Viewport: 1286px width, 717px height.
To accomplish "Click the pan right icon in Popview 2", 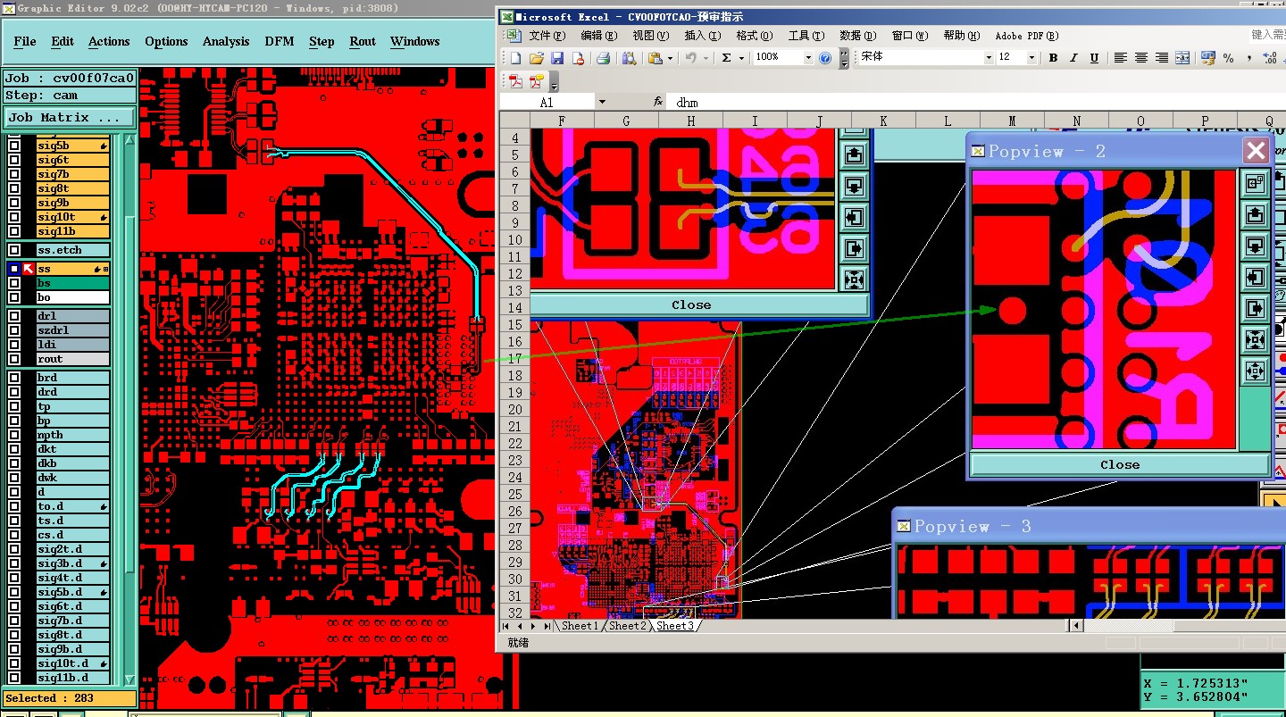I will pos(1255,308).
